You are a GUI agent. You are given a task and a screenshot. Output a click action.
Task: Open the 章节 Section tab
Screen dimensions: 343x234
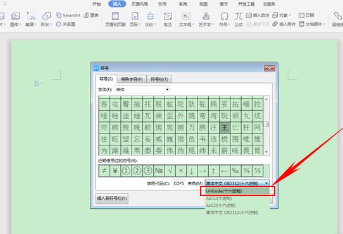pos(223,4)
